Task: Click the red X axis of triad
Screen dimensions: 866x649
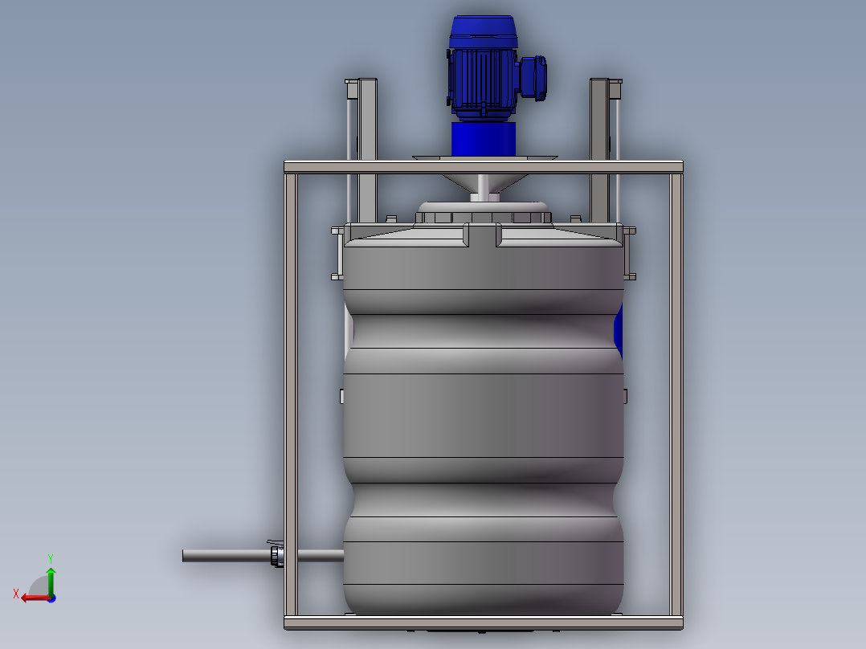Action: point(35,598)
